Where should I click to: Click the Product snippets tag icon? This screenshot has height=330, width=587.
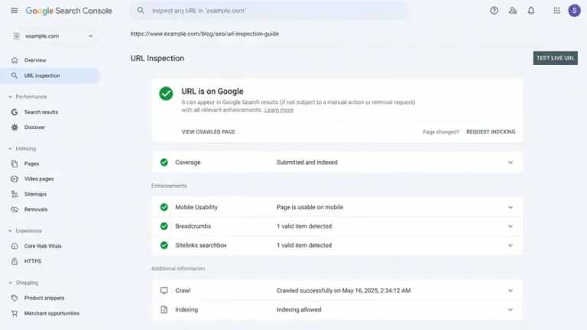click(x=15, y=298)
